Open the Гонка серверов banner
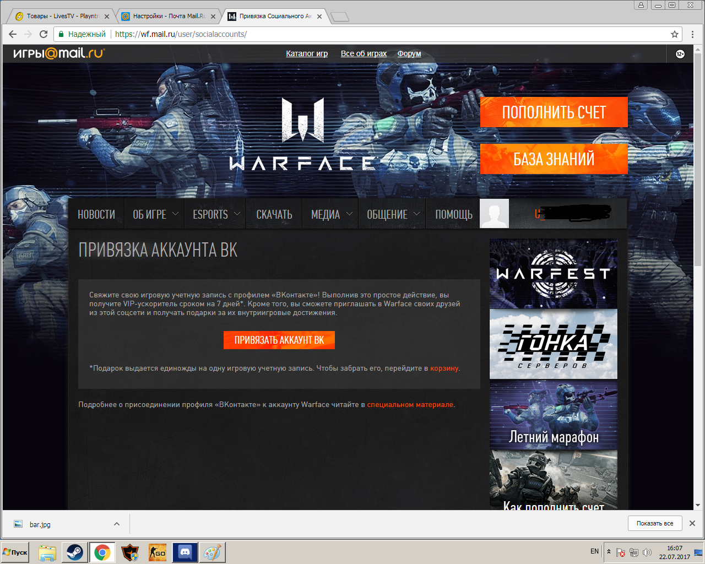 [x=554, y=344]
